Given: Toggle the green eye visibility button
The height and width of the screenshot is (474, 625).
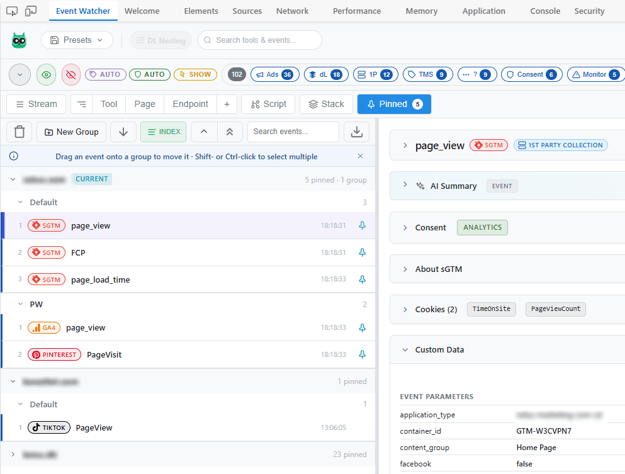Looking at the screenshot, I should pos(46,74).
